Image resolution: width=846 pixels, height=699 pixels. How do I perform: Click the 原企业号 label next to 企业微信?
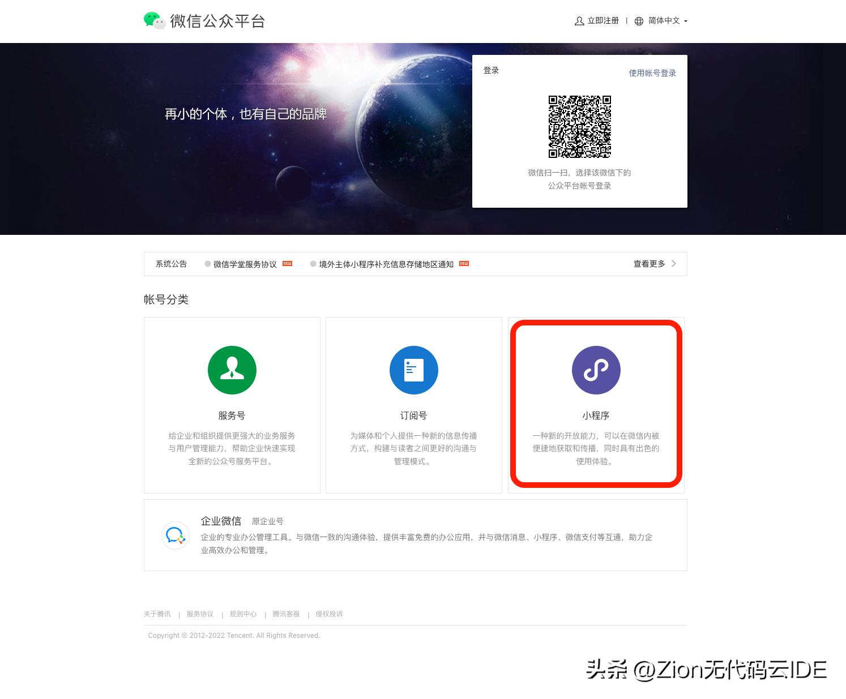coord(268,521)
